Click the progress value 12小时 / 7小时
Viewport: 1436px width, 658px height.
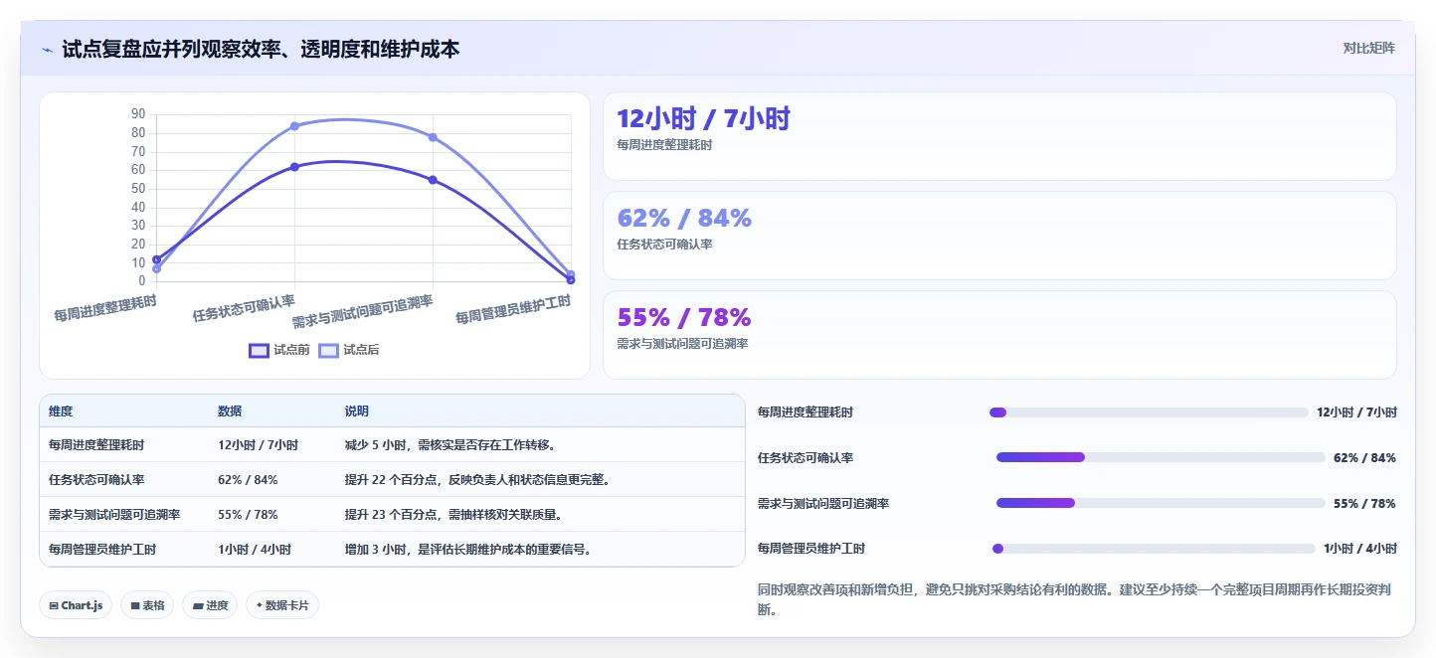coord(1356,412)
